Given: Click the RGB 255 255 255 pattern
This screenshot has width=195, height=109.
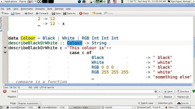Looking at the screenshot, I should [x=110, y=72].
